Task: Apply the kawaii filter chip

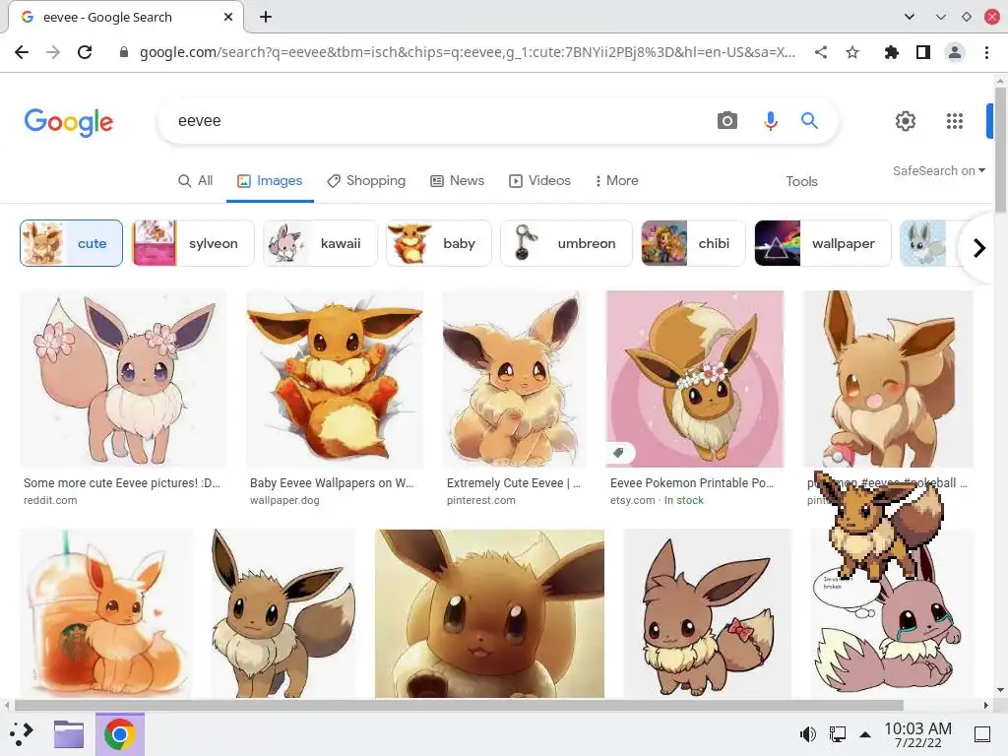Action: click(x=320, y=243)
